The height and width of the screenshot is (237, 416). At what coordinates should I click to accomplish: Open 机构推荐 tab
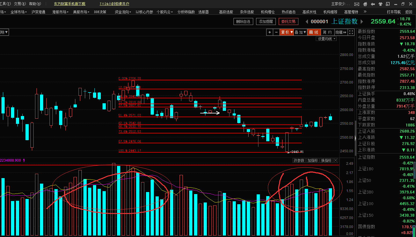(330, 12)
